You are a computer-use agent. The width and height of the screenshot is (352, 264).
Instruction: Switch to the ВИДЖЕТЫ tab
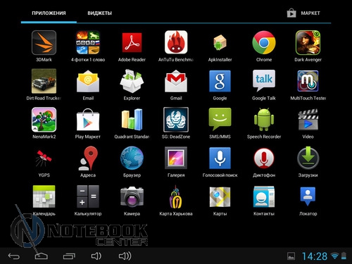100,13
